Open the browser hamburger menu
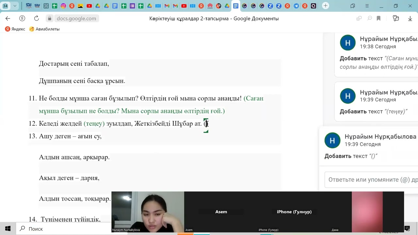The image size is (418, 235). 367,6
